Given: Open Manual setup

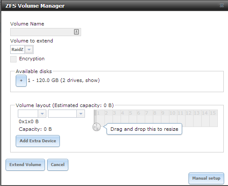Looking at the screenshot, I should [x=206, y=178].
